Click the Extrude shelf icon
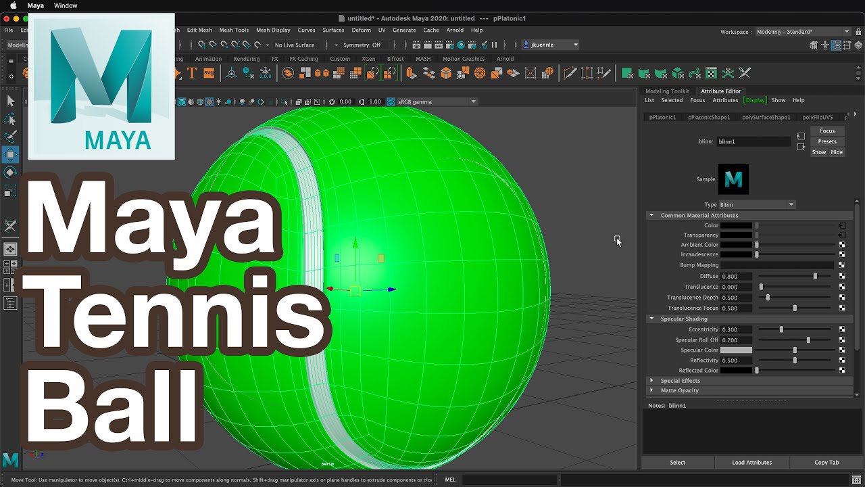The width and height of the screenshot is (865, 487). click(x=410, y=72)
